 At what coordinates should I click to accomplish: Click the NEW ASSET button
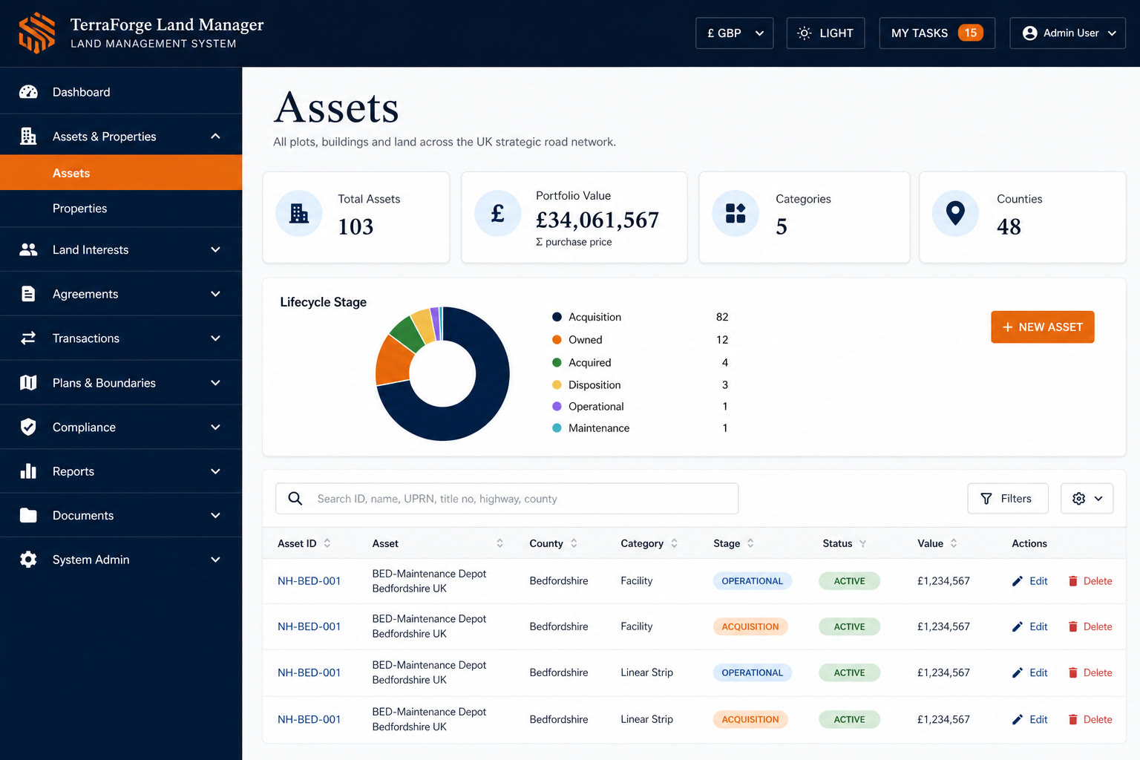click(x=1042, y=327)
